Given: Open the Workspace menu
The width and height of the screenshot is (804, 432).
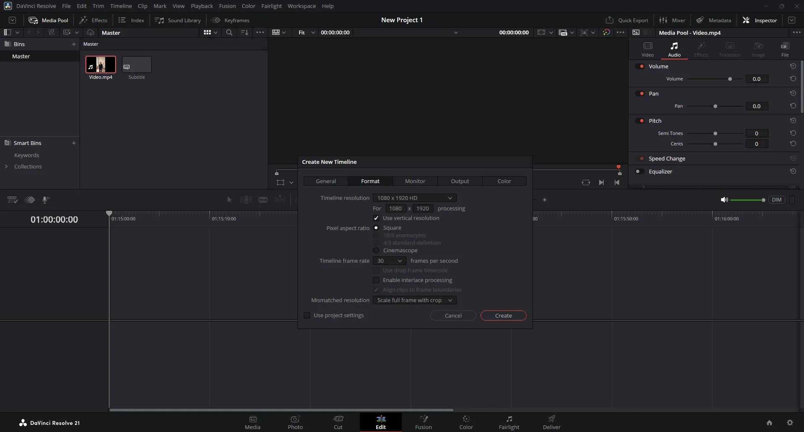Looking at the screenshot, I should [x=302, y=6].
